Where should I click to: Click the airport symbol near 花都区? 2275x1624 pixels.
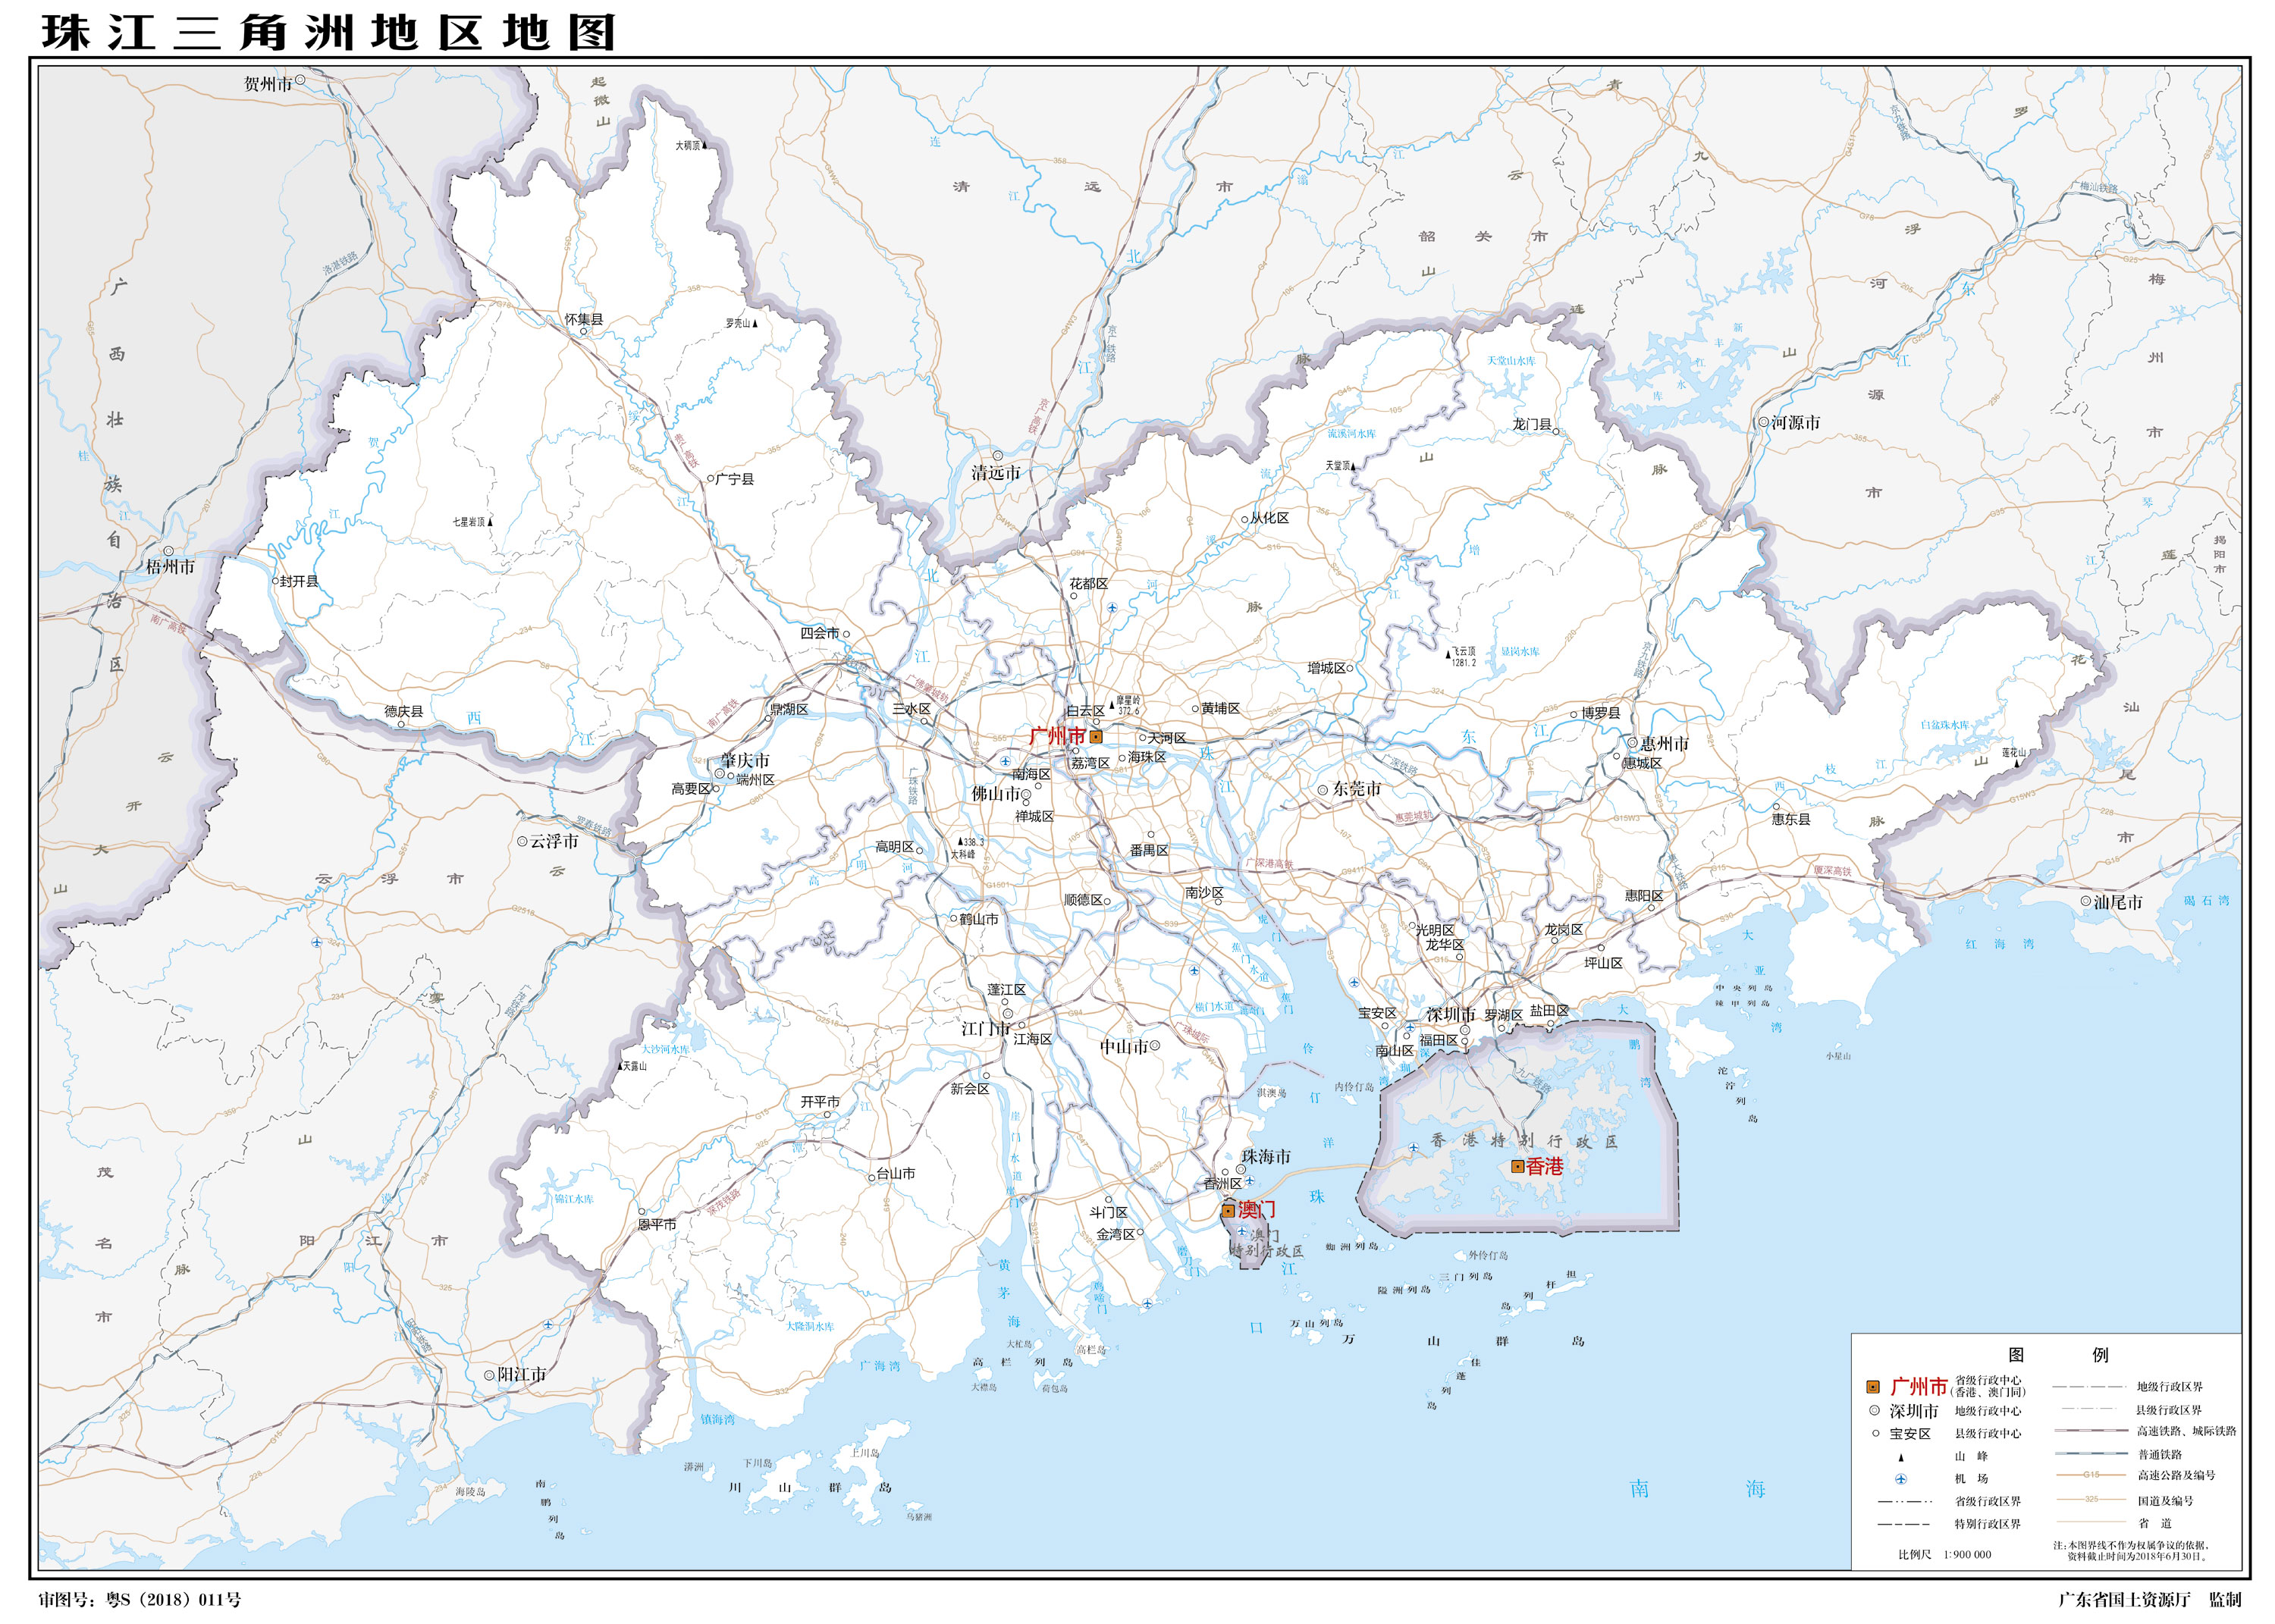click(1112, 608)
